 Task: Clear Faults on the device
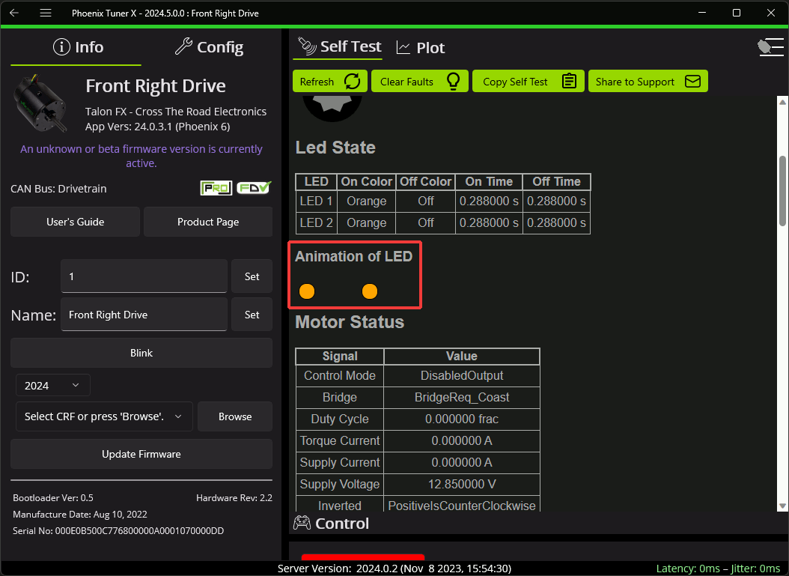tap(420, 81)
